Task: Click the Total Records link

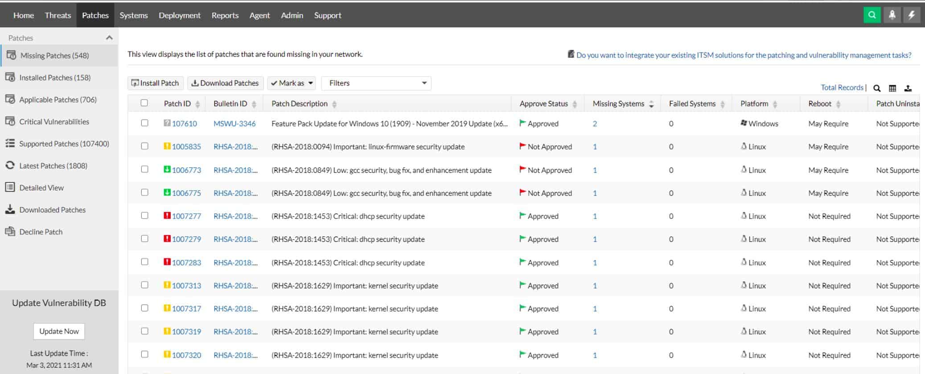Action: [842, 88]
